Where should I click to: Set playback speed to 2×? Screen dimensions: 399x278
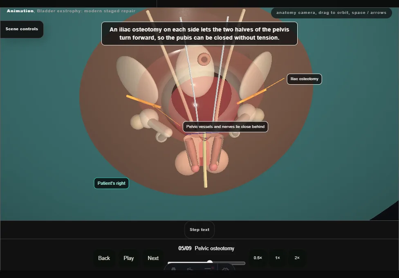point(297,258)
